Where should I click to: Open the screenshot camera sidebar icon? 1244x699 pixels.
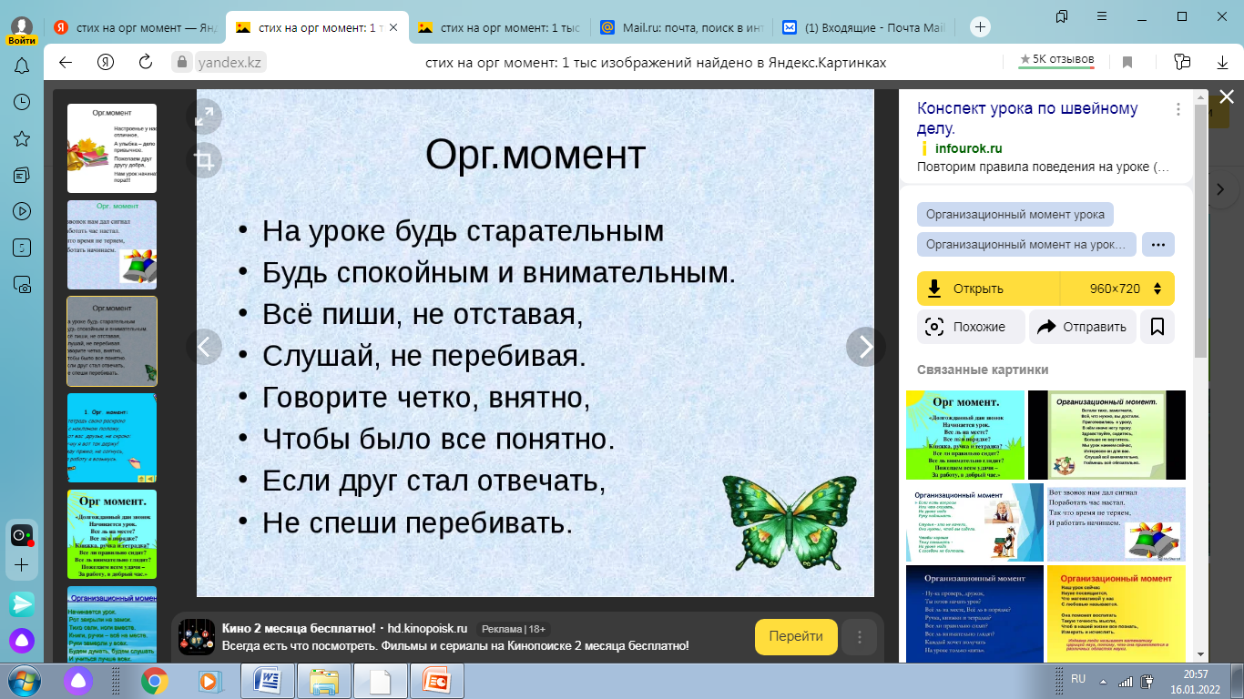pos(22,284)
